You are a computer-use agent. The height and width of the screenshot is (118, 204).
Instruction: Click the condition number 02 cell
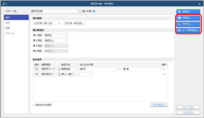pyautogui.click(x=37, y=74)
